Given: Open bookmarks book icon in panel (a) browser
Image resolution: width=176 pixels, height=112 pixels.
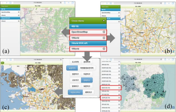Looking at the screenshot, I should 10,3.
